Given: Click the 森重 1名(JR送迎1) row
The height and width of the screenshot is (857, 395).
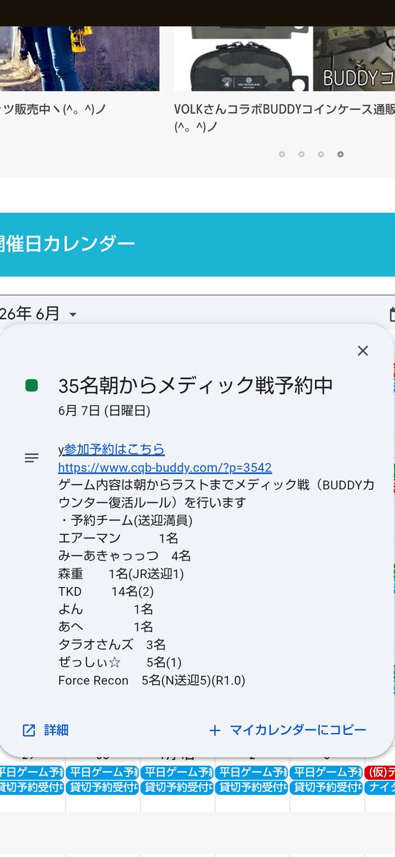Looking at the screenshot, I should [x=121, y=573].
